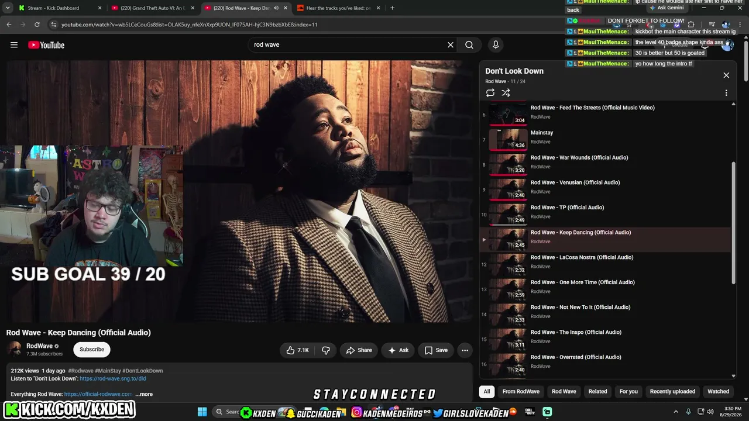View site information icon in address bar
This screenshot has height=421, width=749.
(54, 25)
